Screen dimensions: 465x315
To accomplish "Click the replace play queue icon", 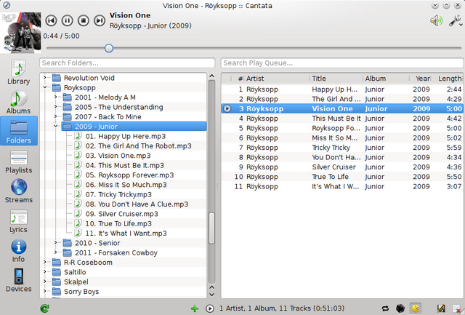I will pos(210,308).
